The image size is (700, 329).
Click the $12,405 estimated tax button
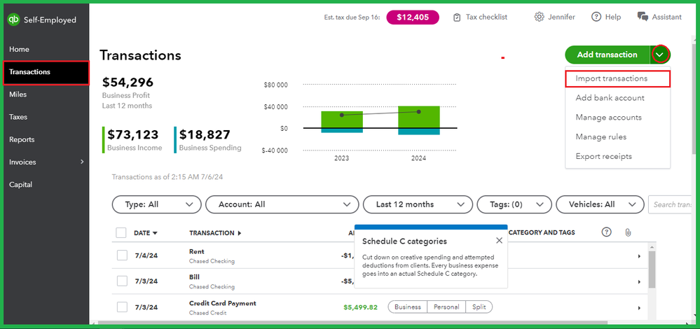413,17
